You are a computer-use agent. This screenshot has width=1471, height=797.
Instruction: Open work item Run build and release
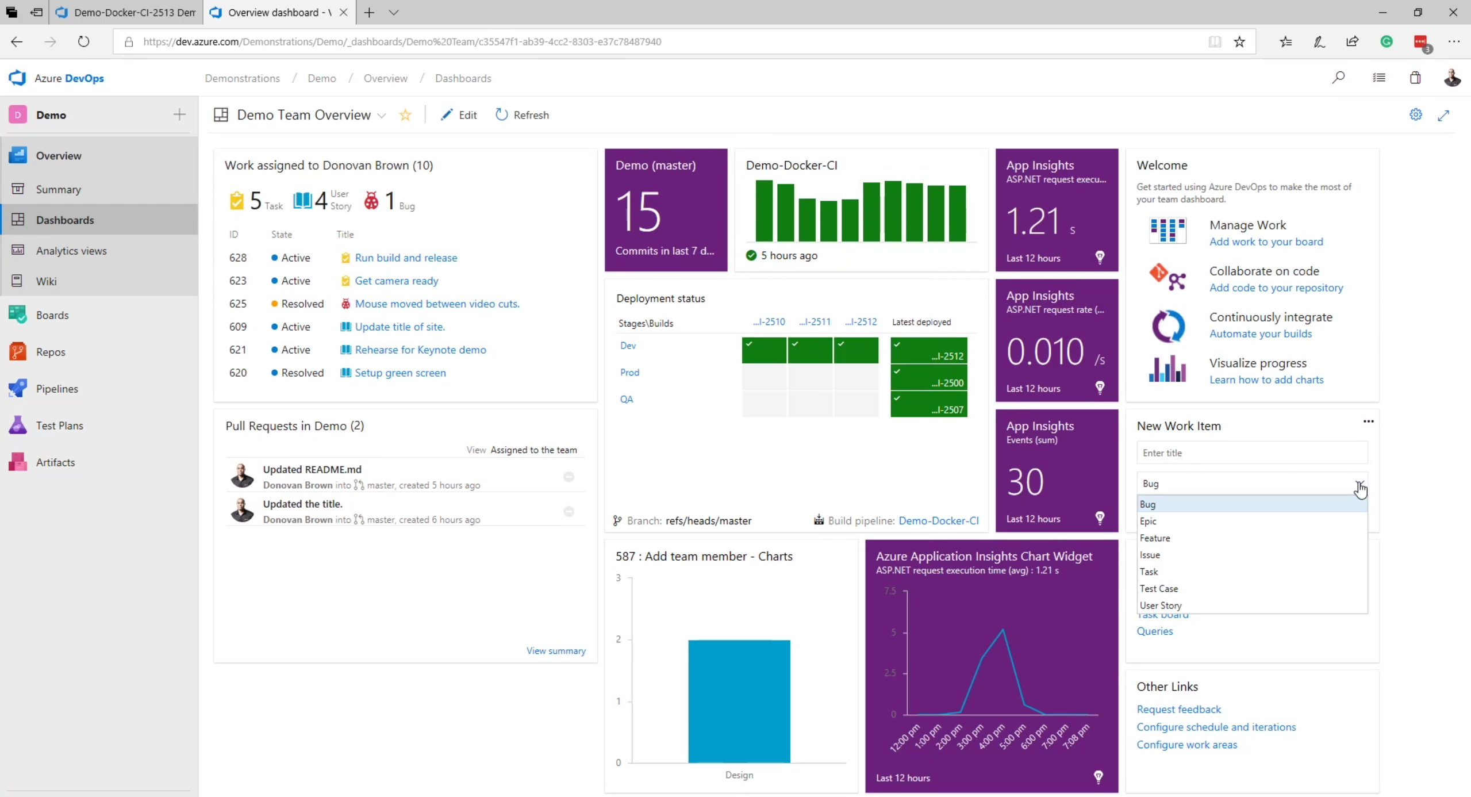(x=406, y=258)
